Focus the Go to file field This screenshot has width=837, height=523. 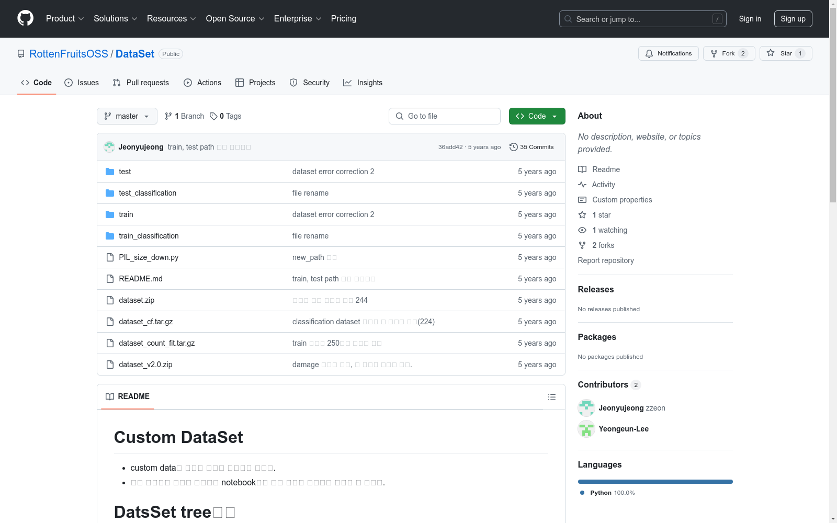(x=445, y=116)
